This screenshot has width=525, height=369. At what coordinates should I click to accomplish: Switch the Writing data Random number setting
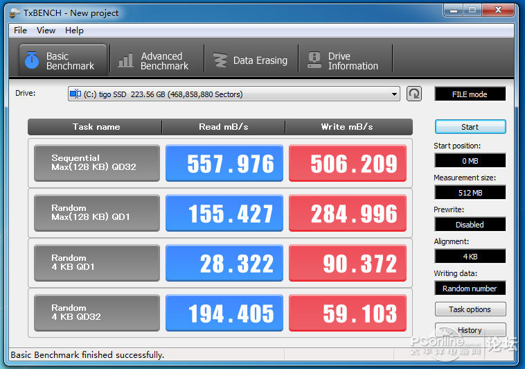[x=470, y=289]
